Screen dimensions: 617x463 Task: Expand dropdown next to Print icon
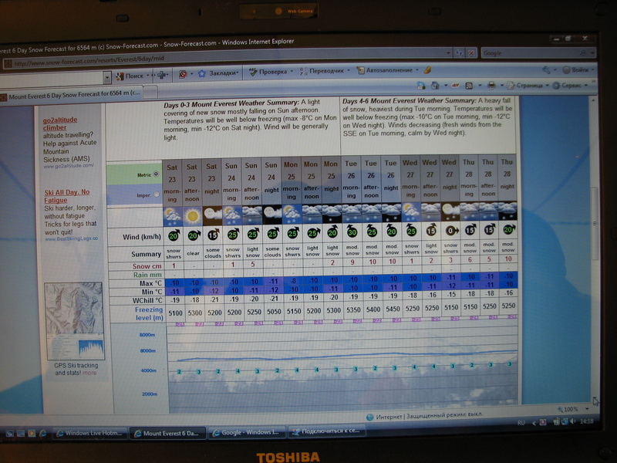(501, 85)
